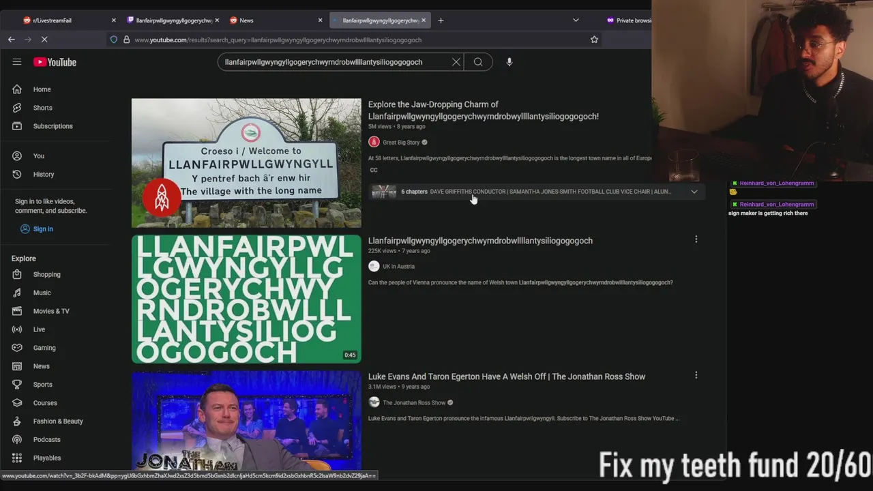Open the options menu for the UK in Austria video
The image size is (873, 491).
pos(696,239)
